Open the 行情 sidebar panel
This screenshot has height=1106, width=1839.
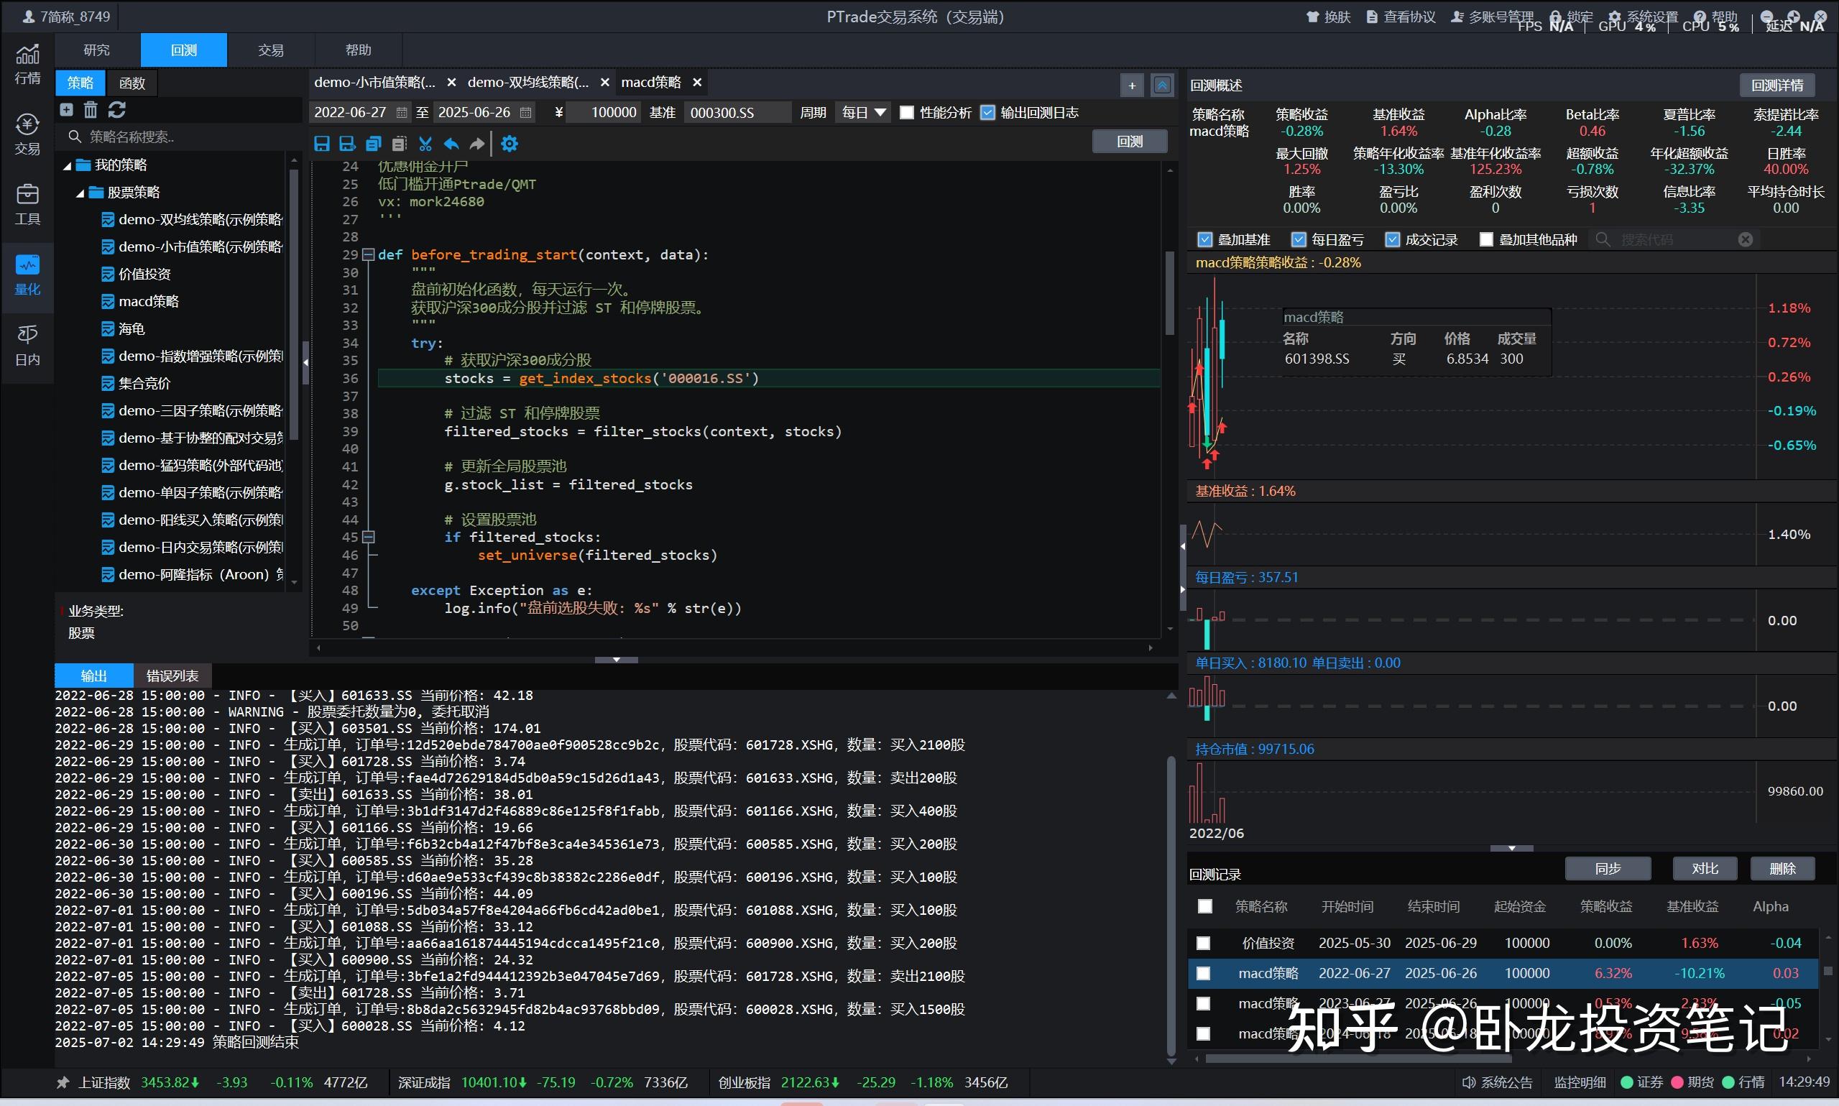pos(27,64)
